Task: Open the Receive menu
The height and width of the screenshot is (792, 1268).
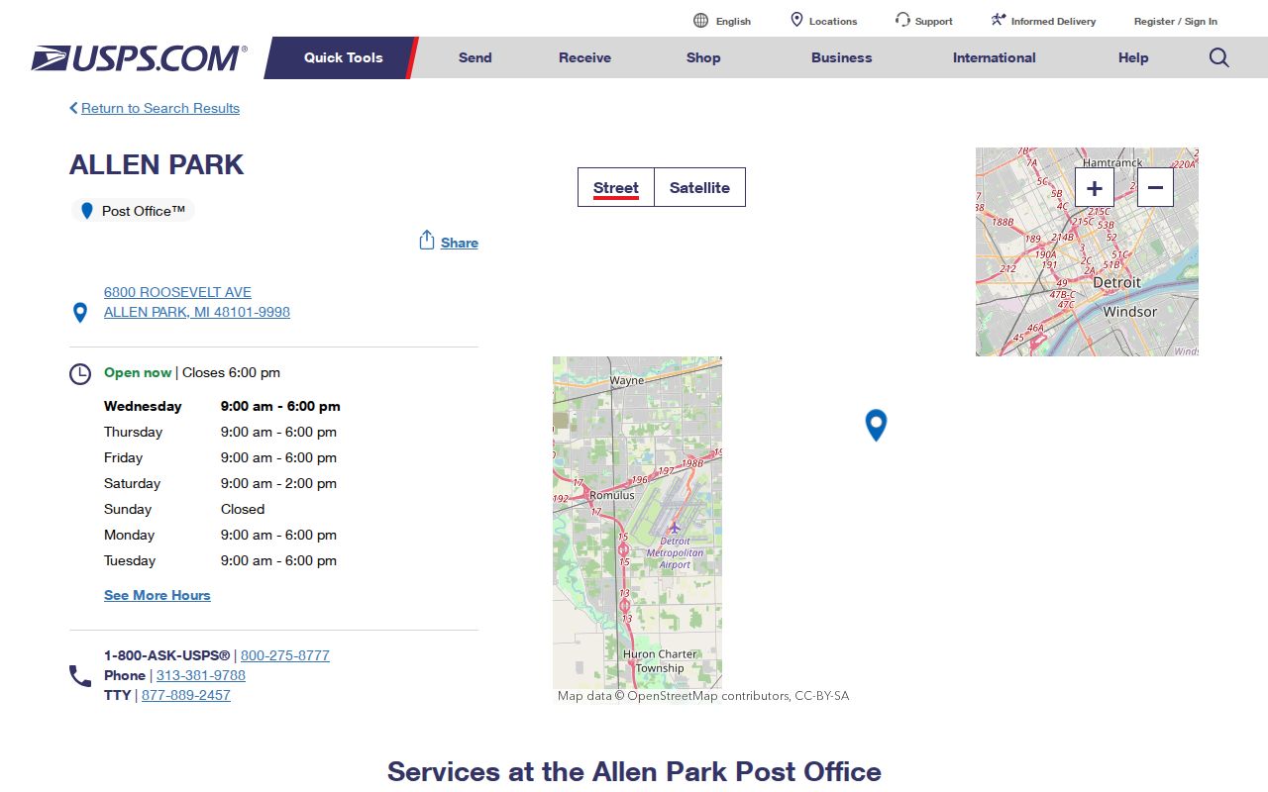Action: 584,57
